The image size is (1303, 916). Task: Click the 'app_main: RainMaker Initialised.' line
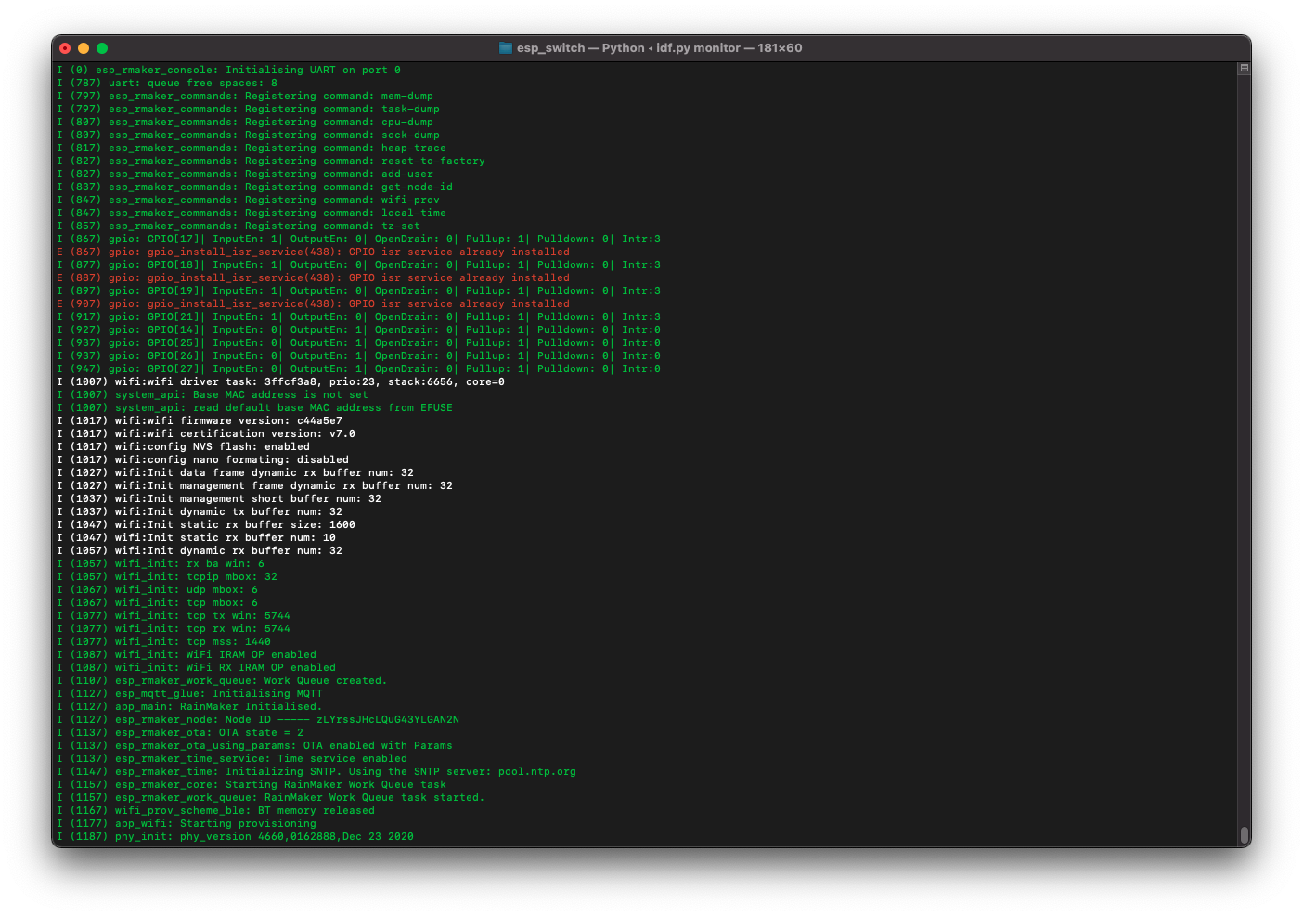click(190, 706)
